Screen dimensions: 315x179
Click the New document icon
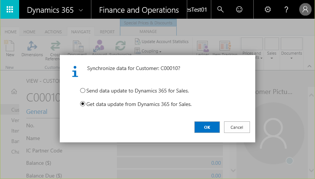10,45
